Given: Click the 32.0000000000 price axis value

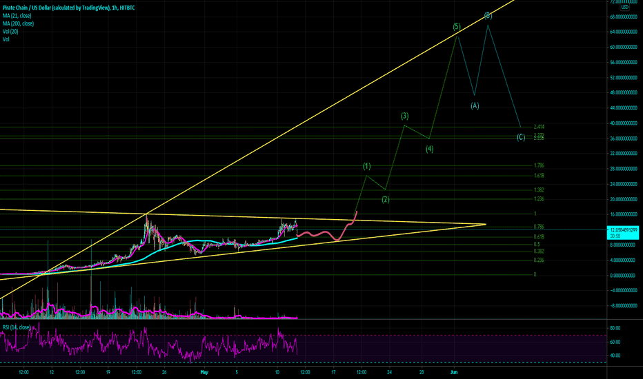Looking at the screenshot, I should (623, 153).
